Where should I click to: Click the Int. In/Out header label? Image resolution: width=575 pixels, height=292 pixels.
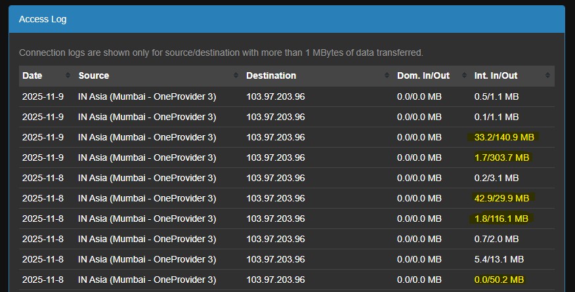[496, 76]
